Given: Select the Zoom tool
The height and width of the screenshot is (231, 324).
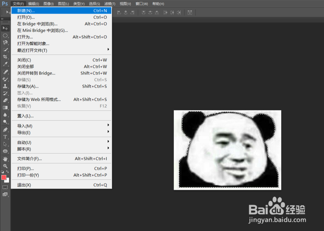Looking at the screenshot, I should [x=5, y=166].
